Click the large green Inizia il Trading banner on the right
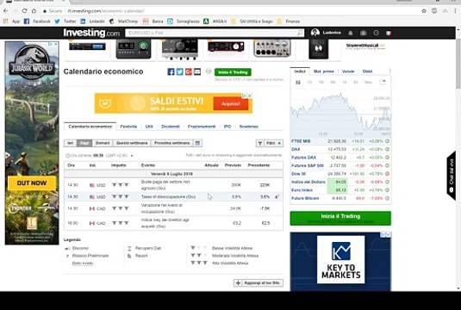Image resolution: width=461 pixels, height=310 pixels. 340,219
